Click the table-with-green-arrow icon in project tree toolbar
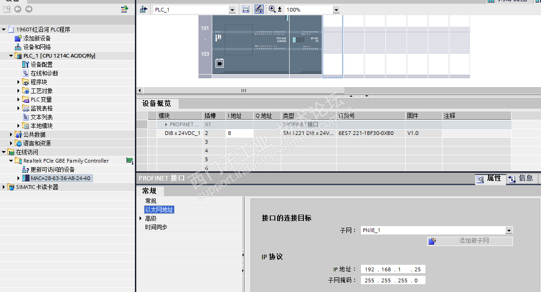541x292 pixels. 125,9
